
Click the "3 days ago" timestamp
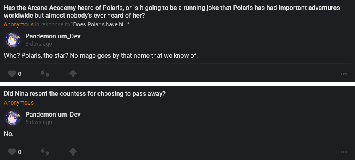[x=39, y=44]
